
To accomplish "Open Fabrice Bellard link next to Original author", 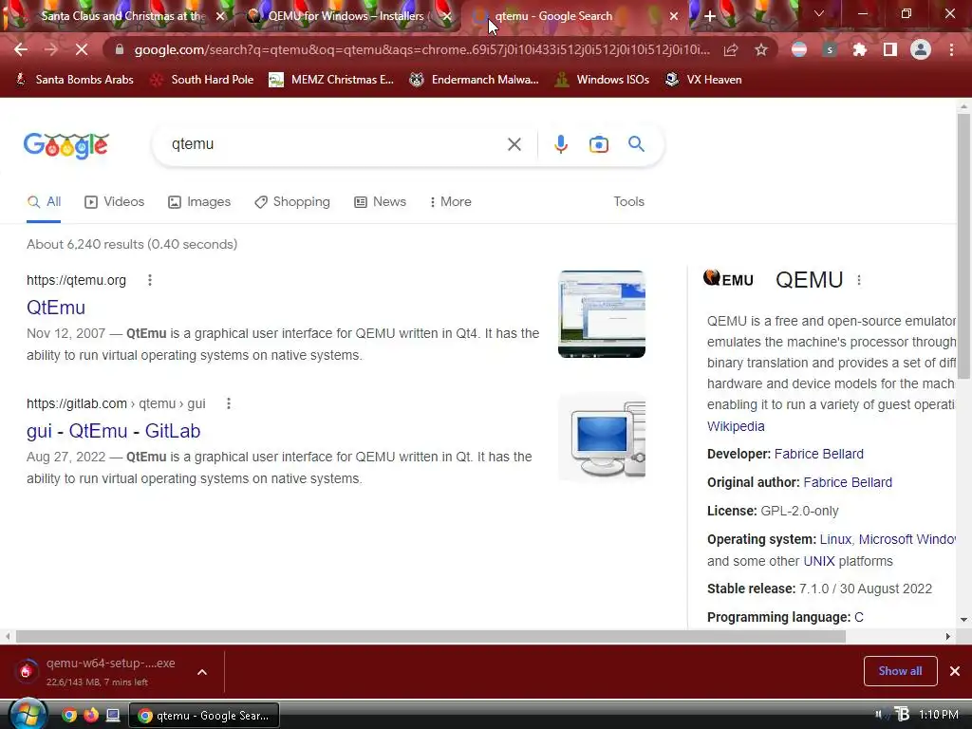I will pos(848,482).
